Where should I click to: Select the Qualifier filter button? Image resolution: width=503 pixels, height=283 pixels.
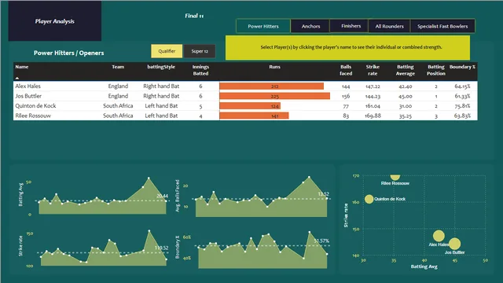click(x=167, y=51)
